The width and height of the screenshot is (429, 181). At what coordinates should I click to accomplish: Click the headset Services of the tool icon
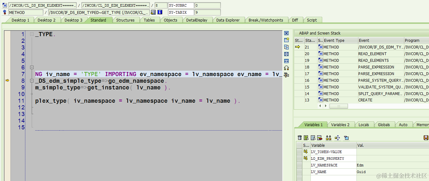click(286, 68)
